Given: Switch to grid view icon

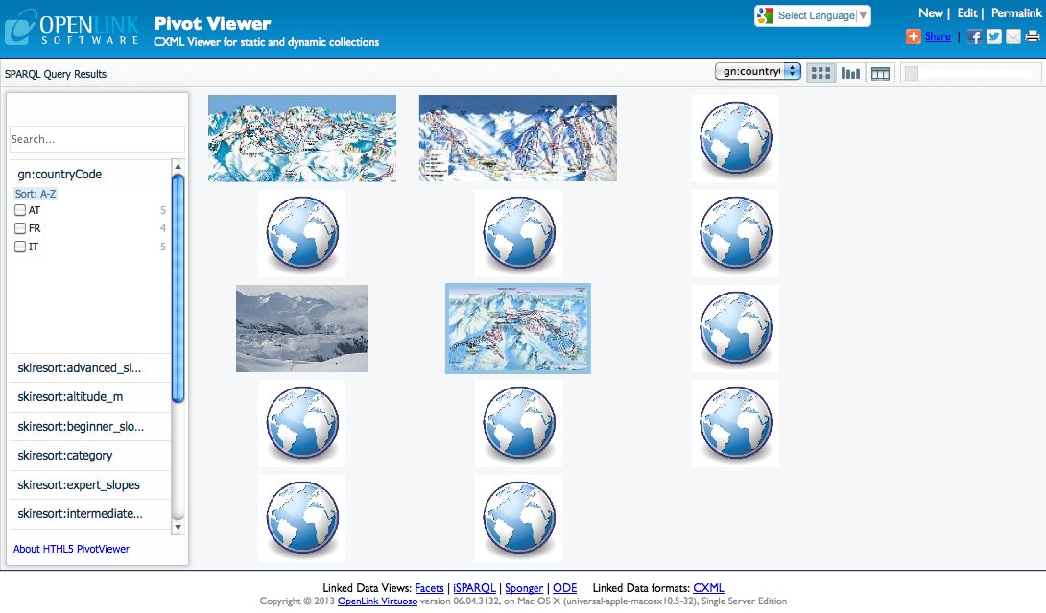Looking at the screenshot, I should point(820,73).
